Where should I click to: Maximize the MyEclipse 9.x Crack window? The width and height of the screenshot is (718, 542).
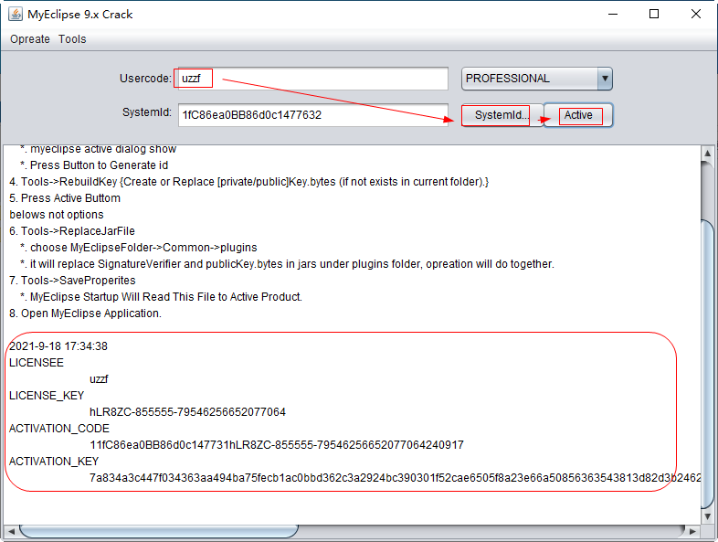(x=654, y=14)
